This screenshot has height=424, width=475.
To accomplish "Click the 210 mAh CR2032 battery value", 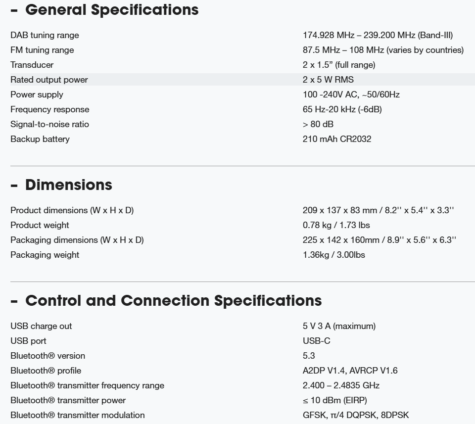I will [x=336, y=139].
